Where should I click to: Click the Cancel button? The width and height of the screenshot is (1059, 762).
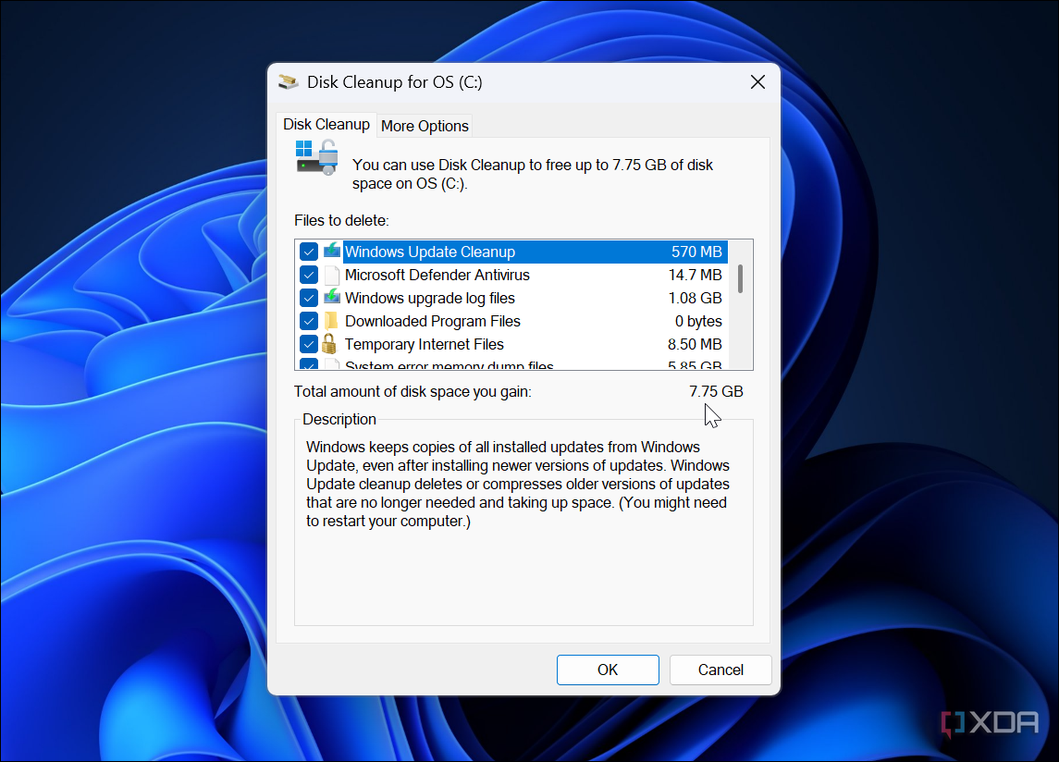tap(720, 670)
